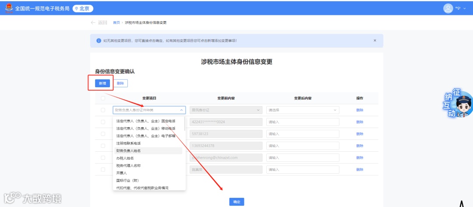Choose 法定代表人 固定电话 option

[x=146, y=121]
